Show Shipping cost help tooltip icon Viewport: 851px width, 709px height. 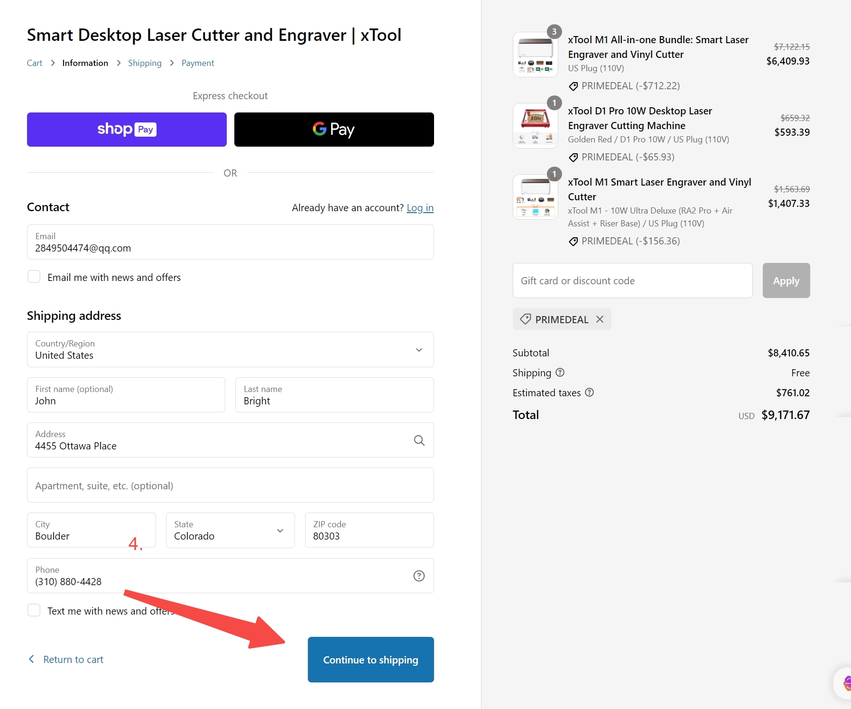(560, 373)
